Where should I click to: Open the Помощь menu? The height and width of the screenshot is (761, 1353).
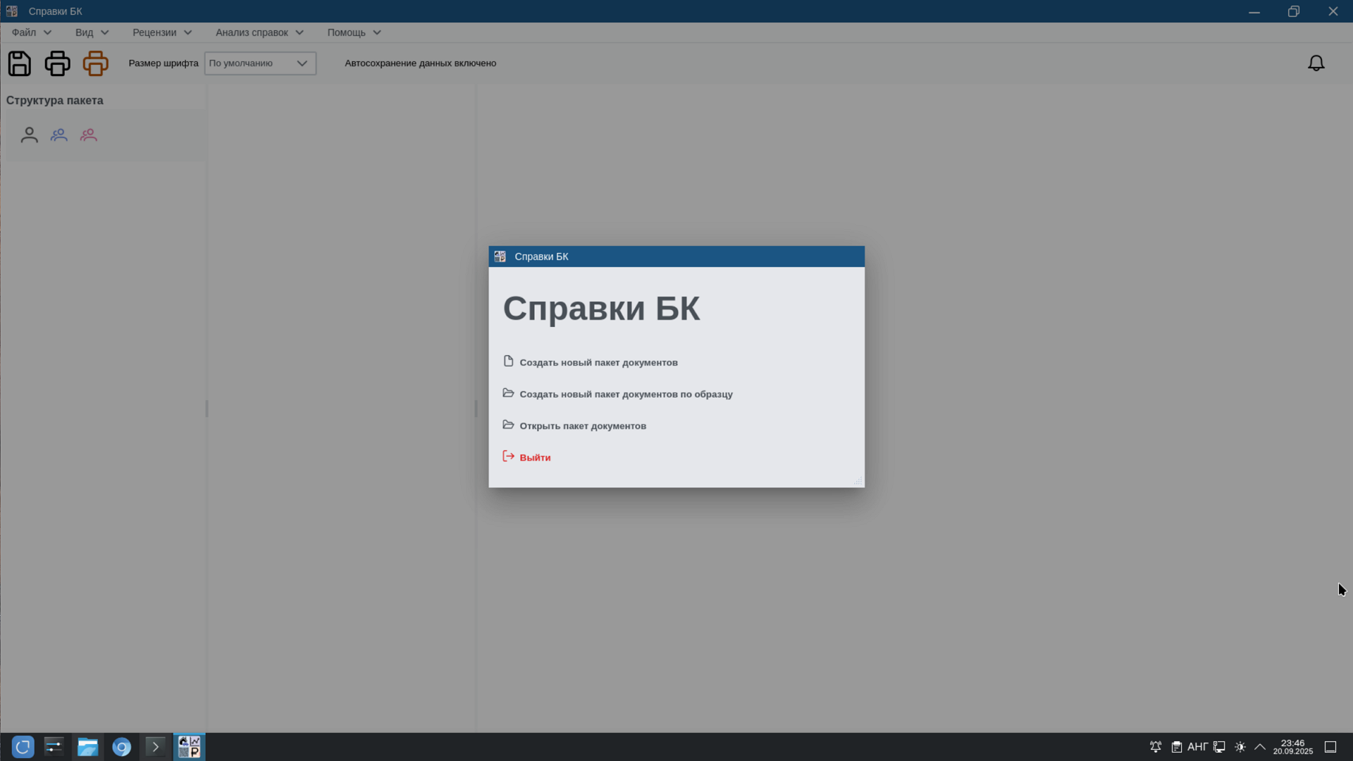354,32
